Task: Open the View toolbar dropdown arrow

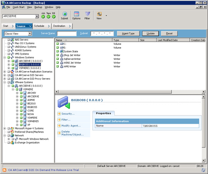Action: coord(106,15)
